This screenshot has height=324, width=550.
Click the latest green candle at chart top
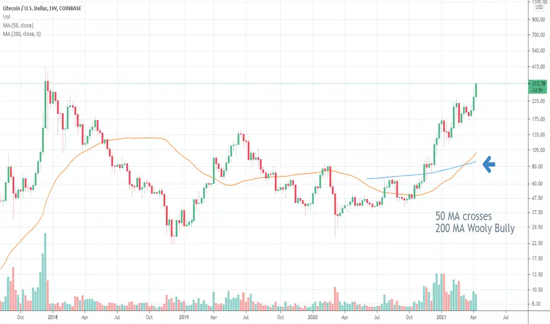[x=476, y=90]
